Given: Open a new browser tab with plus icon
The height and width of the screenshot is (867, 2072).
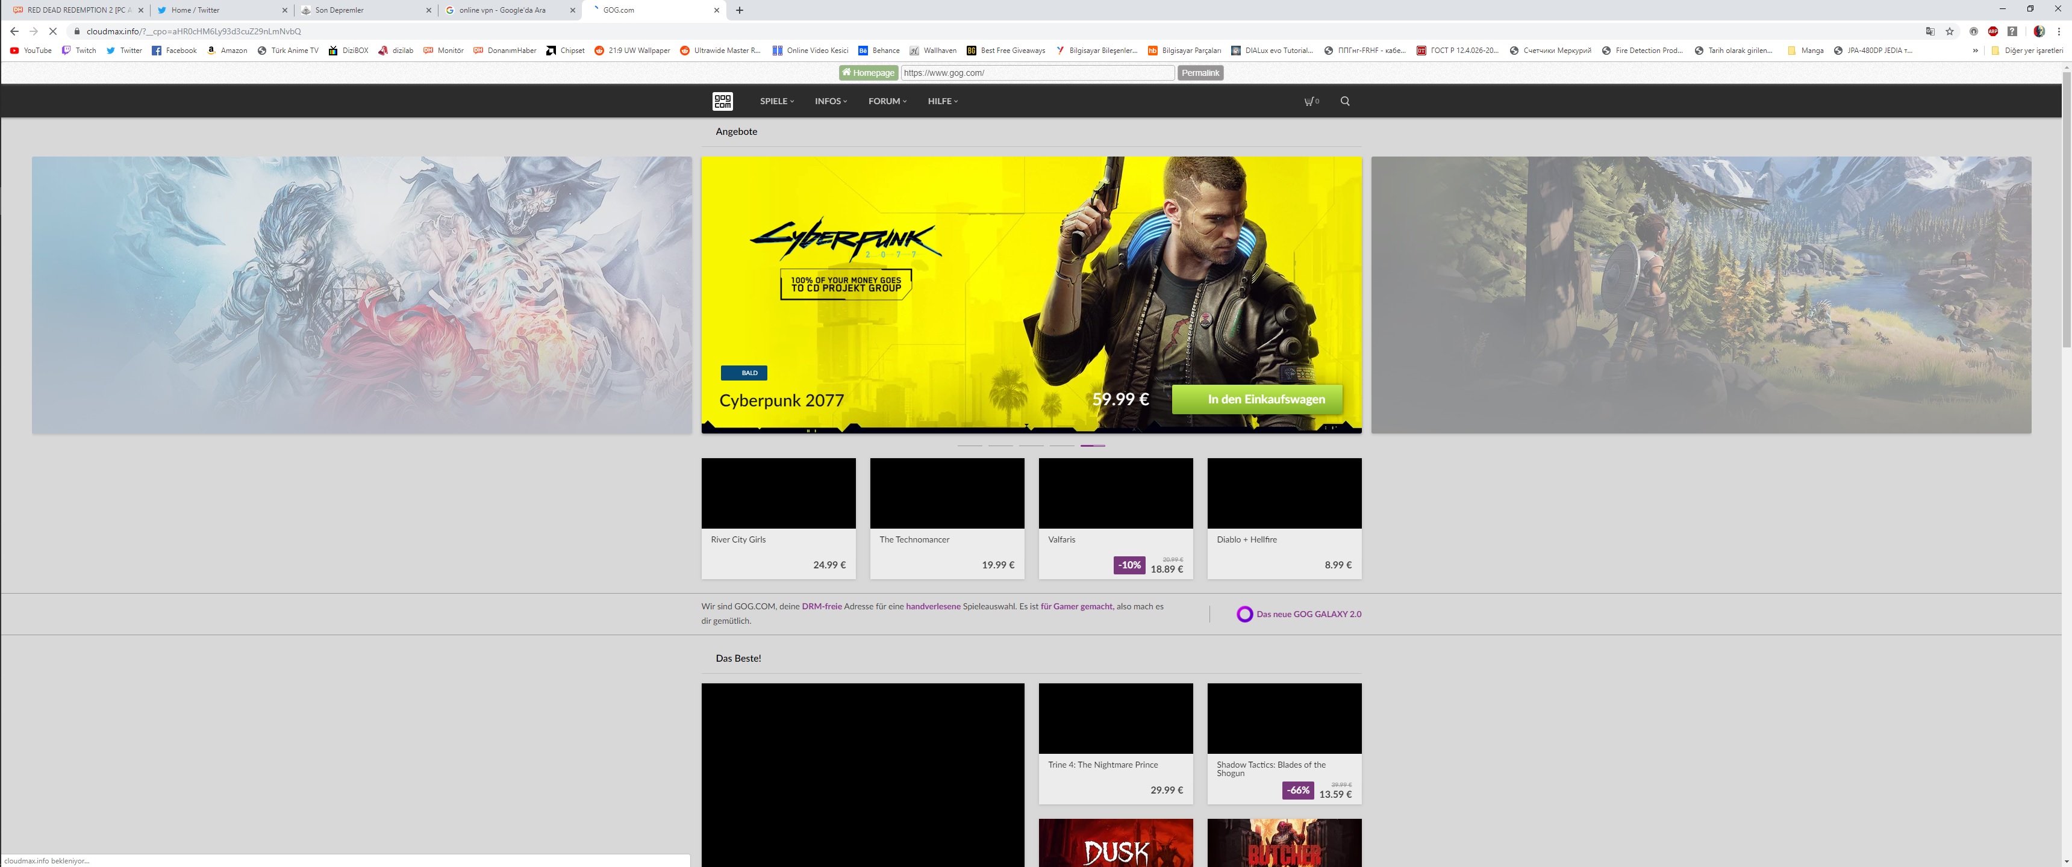Looking at the screenshot, I should [x=739, y=10].
